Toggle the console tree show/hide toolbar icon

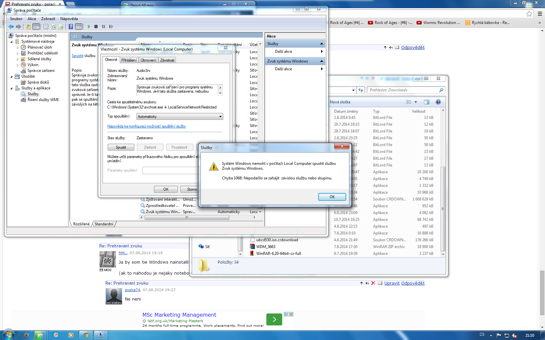coord(36,27)
